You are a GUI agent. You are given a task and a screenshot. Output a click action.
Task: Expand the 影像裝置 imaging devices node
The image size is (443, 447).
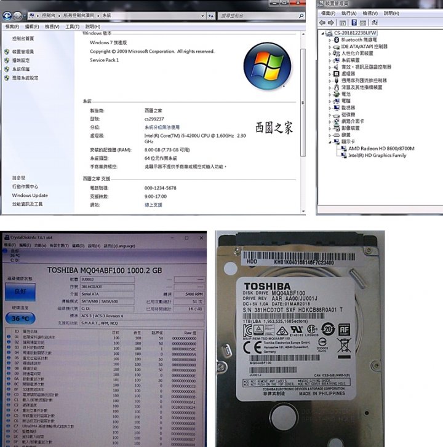(x=330, y=129)
